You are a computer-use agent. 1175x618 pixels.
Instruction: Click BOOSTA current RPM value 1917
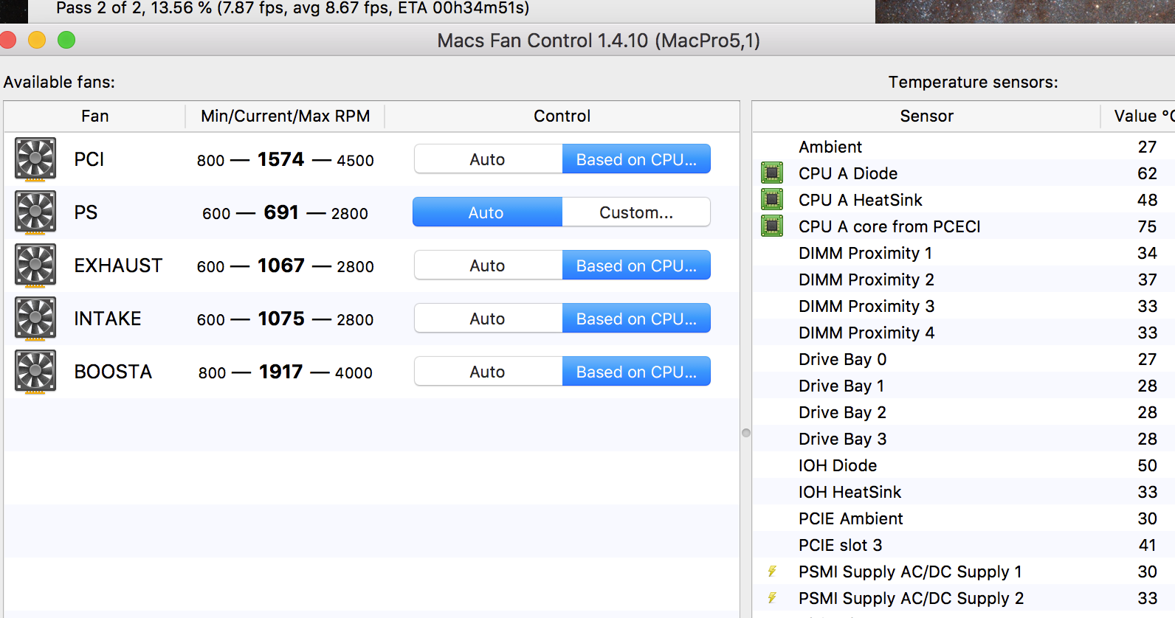[280, 372]
